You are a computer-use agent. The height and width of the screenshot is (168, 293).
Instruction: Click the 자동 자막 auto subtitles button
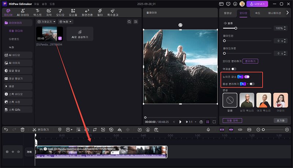[232, 120]
